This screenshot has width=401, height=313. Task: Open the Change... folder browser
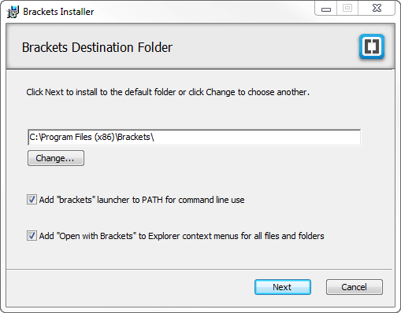56,158
